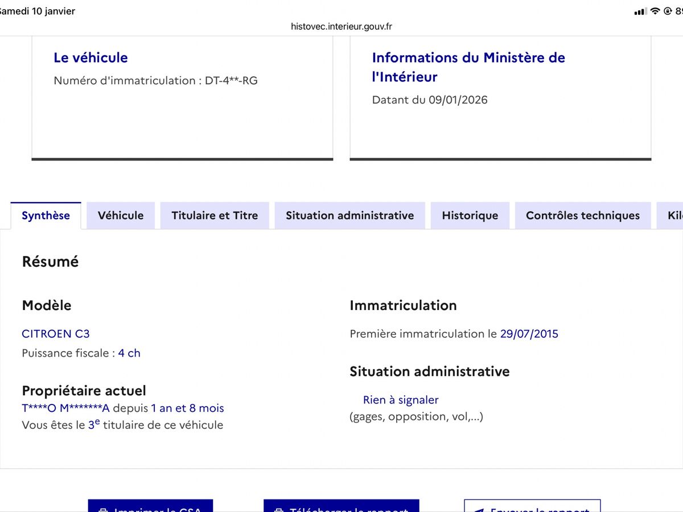This screenshot has height=512, width=683.
Task: Click the cellular signal strength icon
Action: (x=640, y=11)
